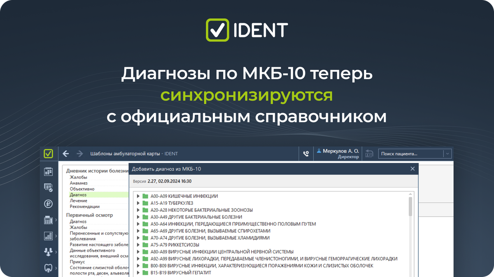Screen dimensions: 494x277
Task: Expand A00-A09 КИШЕЧНЫЕ ИНФЕКЦИИ arrow
Action: tap(138, 196)
